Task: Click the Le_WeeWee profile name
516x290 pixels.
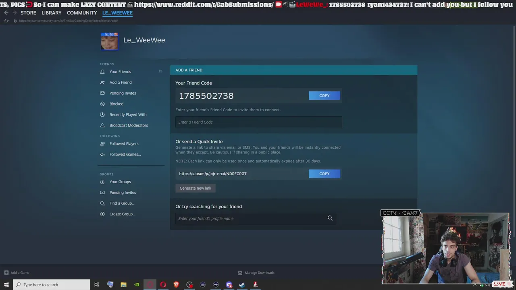Action: [x=144, y=40]
